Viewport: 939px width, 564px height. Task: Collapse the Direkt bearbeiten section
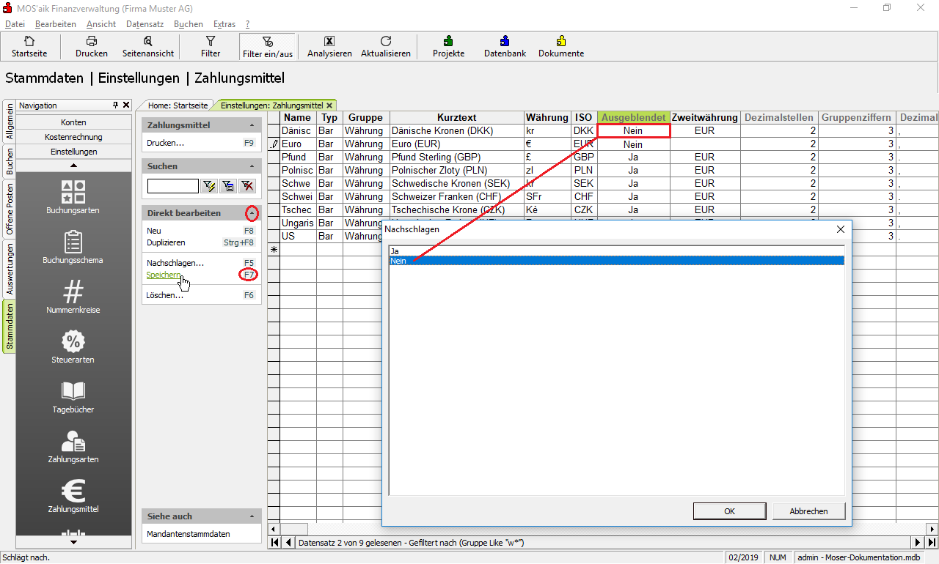[x=252, y=213]
